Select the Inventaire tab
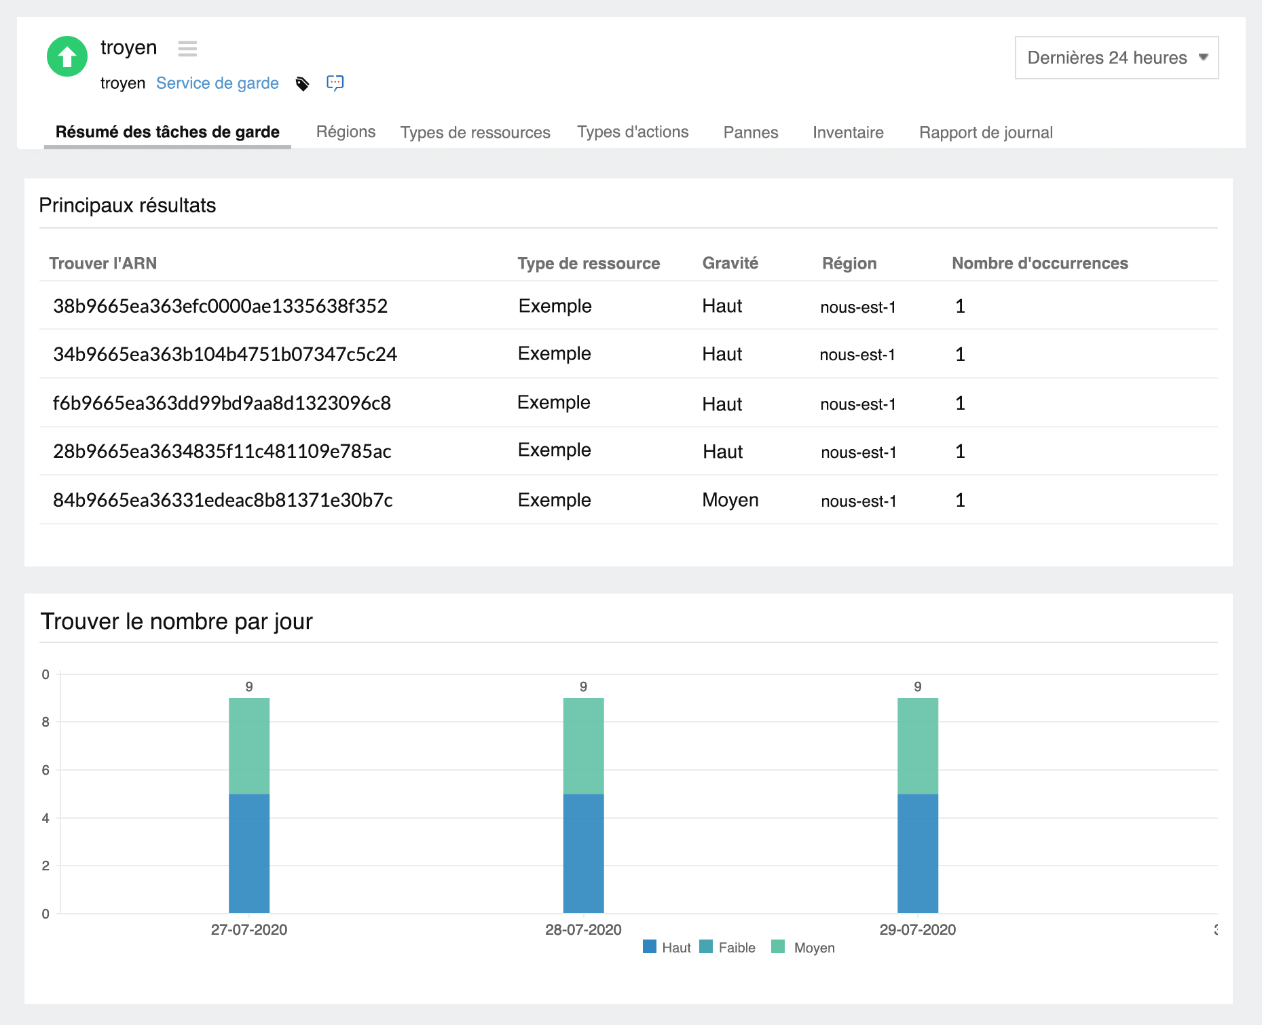Image resolution: width=1262 pixels, height=1025 pixels. coord(847,132)
